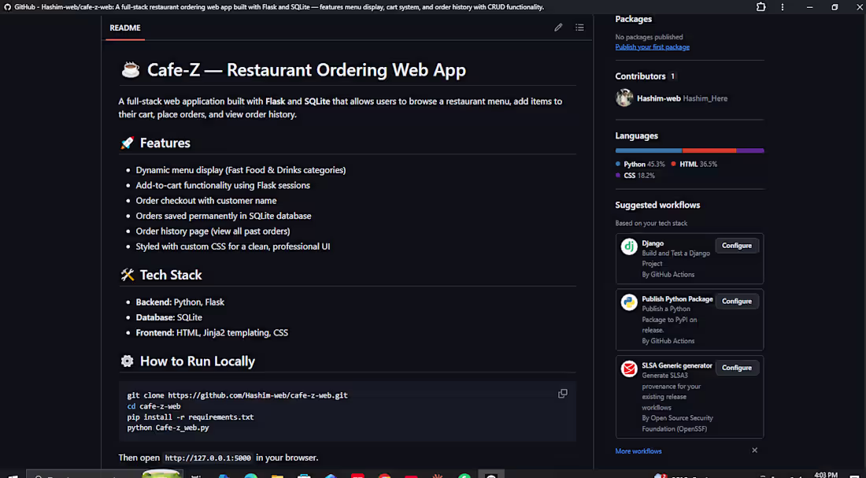The width and height of the screenshot is (866, 478).
Task: Click the Order history page bullet
Action: coord(213,231)
